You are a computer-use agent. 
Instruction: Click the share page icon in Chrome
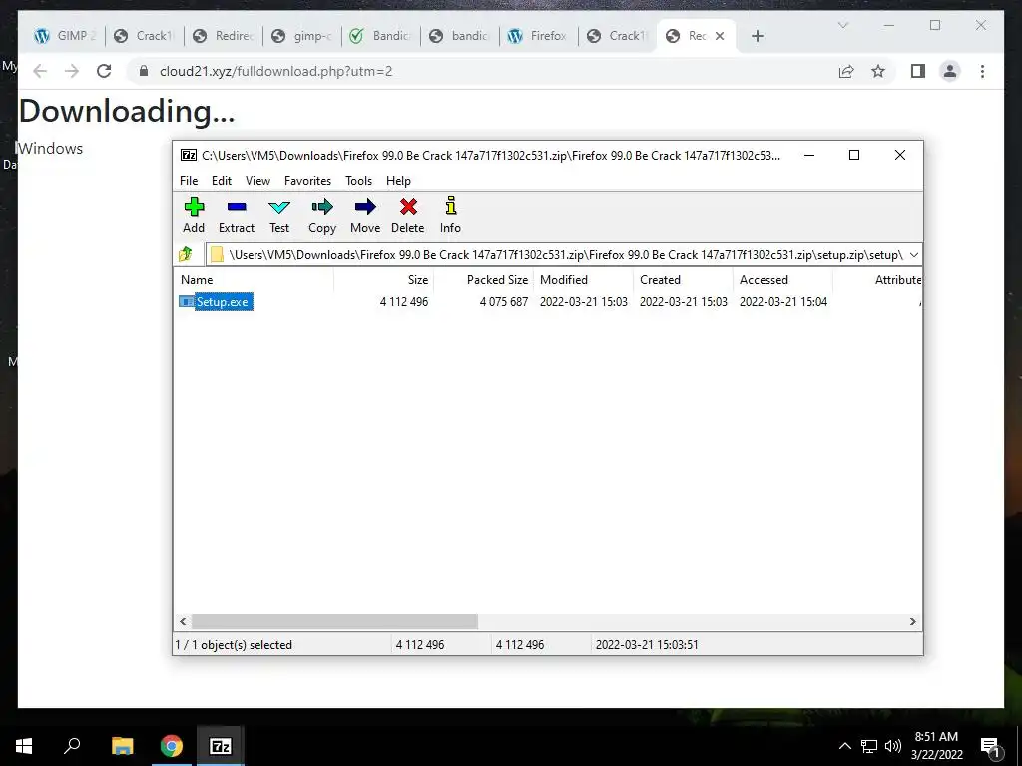[846, 71]
